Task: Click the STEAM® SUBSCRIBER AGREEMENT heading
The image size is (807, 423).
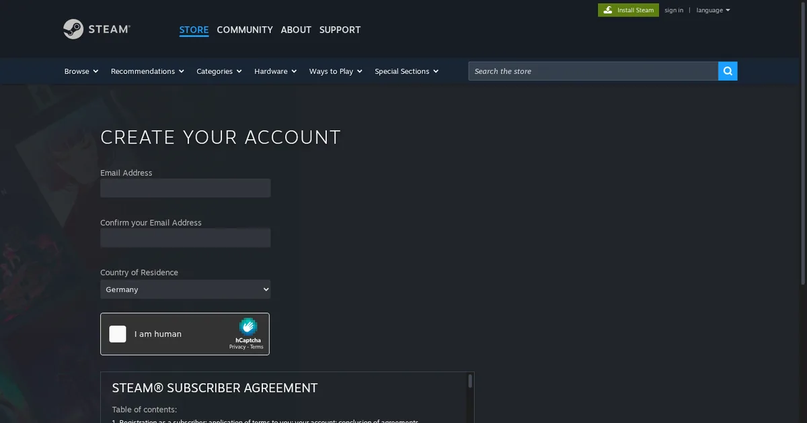Action: tap(215, 388)
